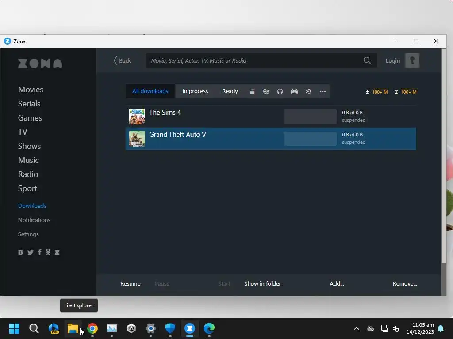The height and width of the screenshot is (339, 453).
Task: Click Grand Theft Auto V progress bar
Action: (310, 139)
